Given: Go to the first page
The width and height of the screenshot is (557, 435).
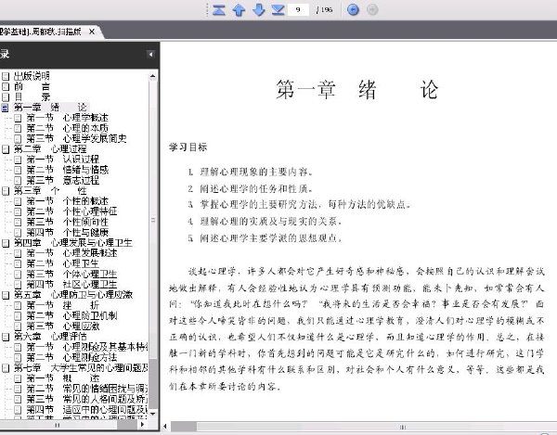Looking at the screenshot, I should (219, 9).
